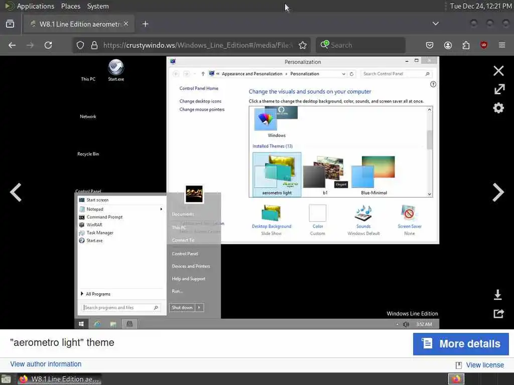The height and width of the screenshot is (385, 514).
Task: Click Change mouse pointers text
Action: [202, 109]
